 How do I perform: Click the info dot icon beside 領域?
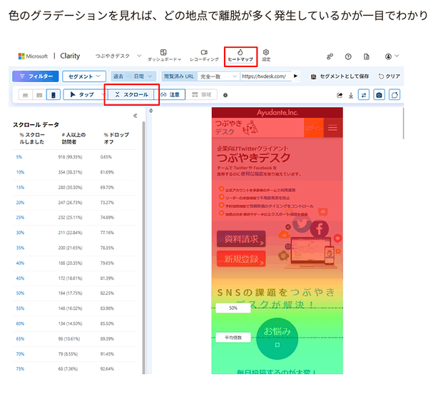click(x=225, y=96)
